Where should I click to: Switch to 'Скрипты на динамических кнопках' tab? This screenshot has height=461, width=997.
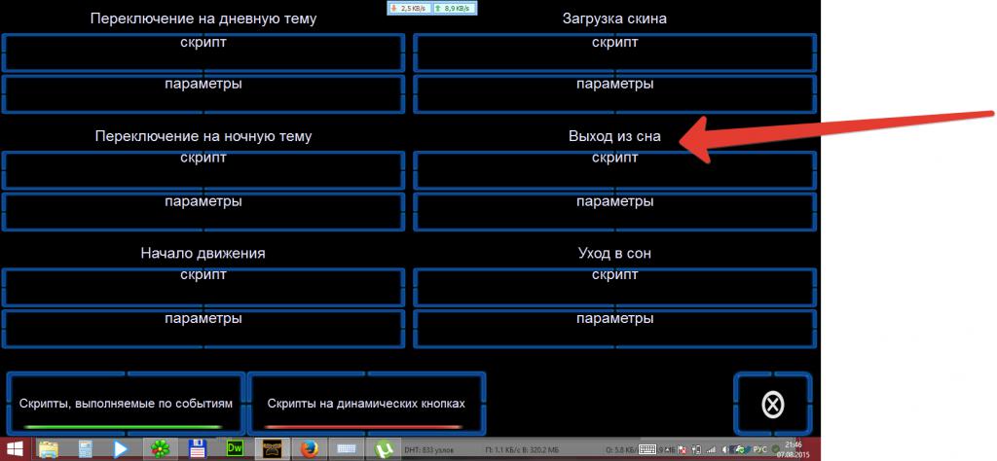(x=366, y=403)
